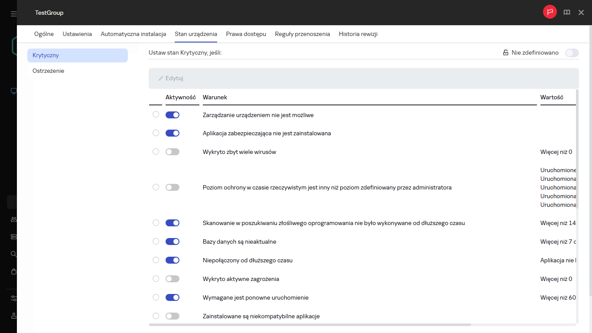Image resolution: width=592 pixels, height=333 pixels.
Task: Enable the Wykryto zbyt wiele wirusów toggle
Action: click(x=172, y=152)
